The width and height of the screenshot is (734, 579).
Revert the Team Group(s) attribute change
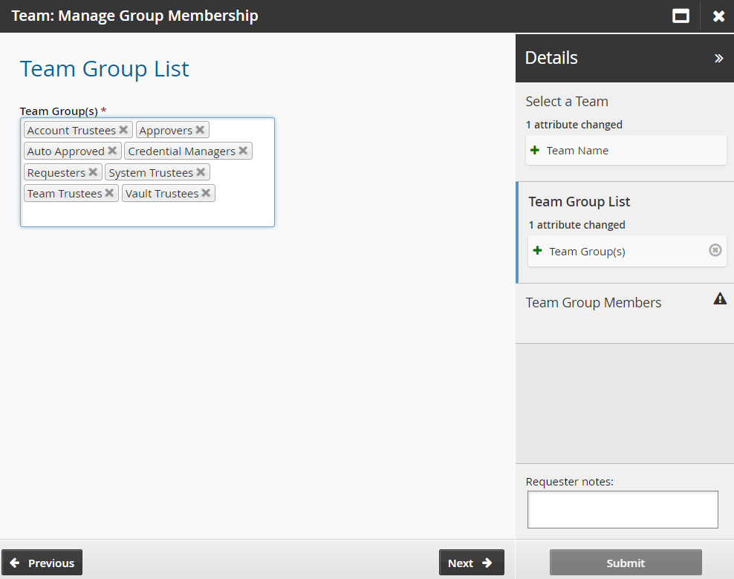pyautogui.click(x=715, y=250)
